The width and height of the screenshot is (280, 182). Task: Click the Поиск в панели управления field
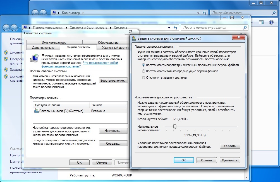[212, 28]
